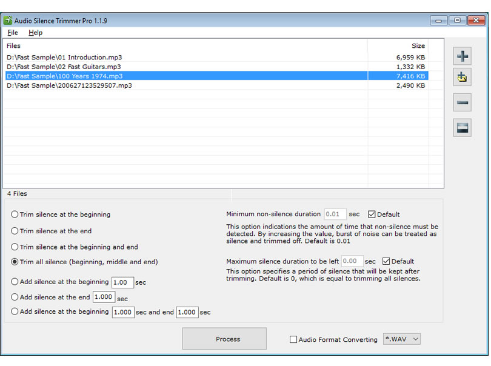Select Add silence at the end option
Viewport: 491px width, 366px height.
tap(15, 298)
